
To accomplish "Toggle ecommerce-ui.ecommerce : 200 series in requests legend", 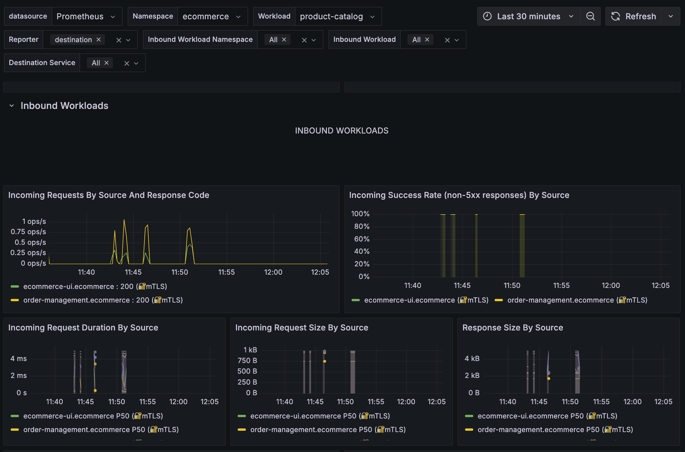I will [95, 286].
